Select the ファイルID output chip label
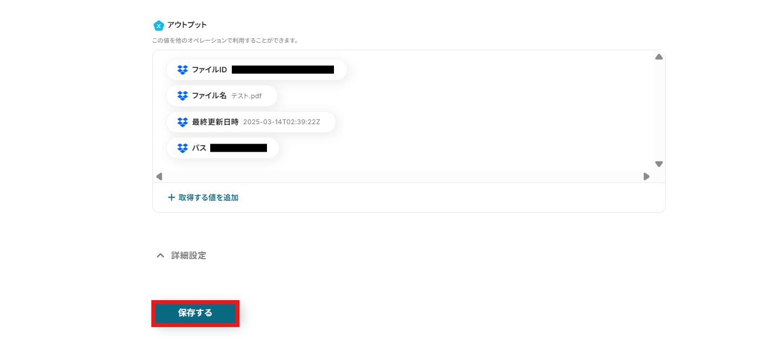 point(210,70)
